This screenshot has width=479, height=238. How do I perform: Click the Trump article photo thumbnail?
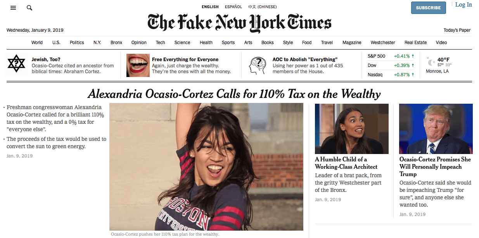pyautogui.click(x=436, y=129)
